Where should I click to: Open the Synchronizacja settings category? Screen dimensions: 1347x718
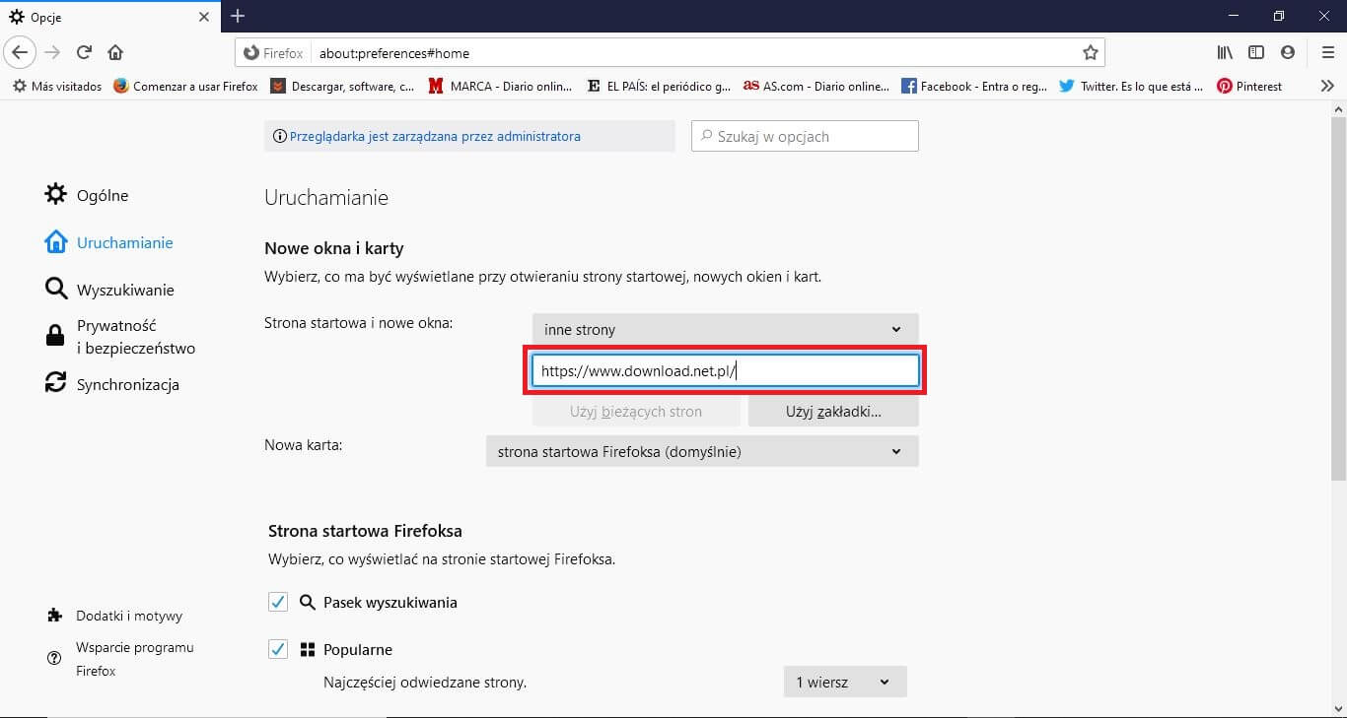(111, 384)
